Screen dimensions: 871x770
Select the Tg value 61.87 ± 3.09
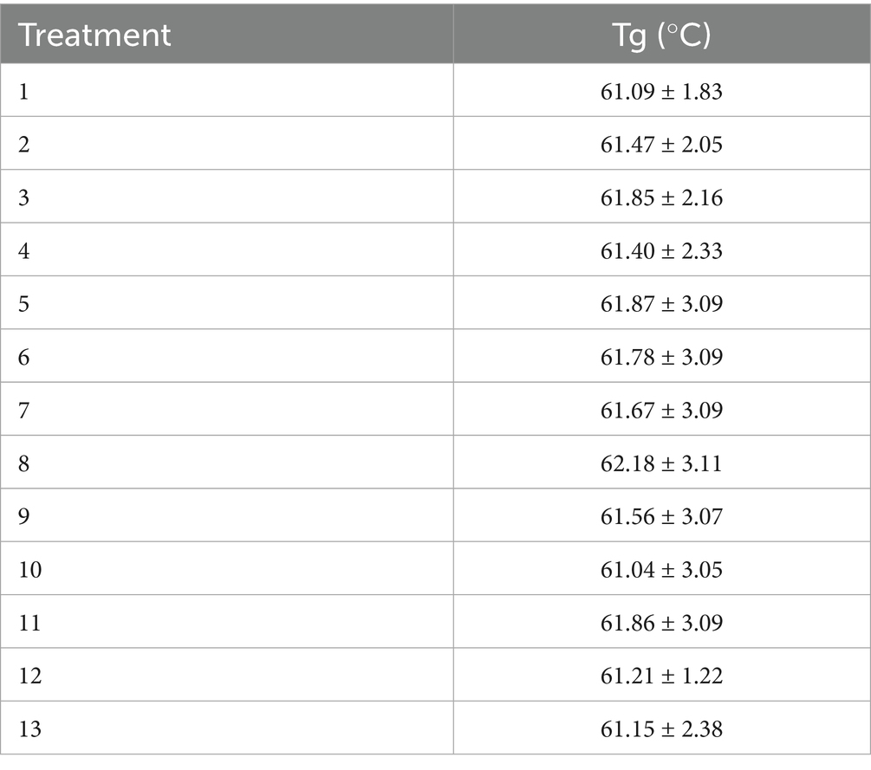661,304
